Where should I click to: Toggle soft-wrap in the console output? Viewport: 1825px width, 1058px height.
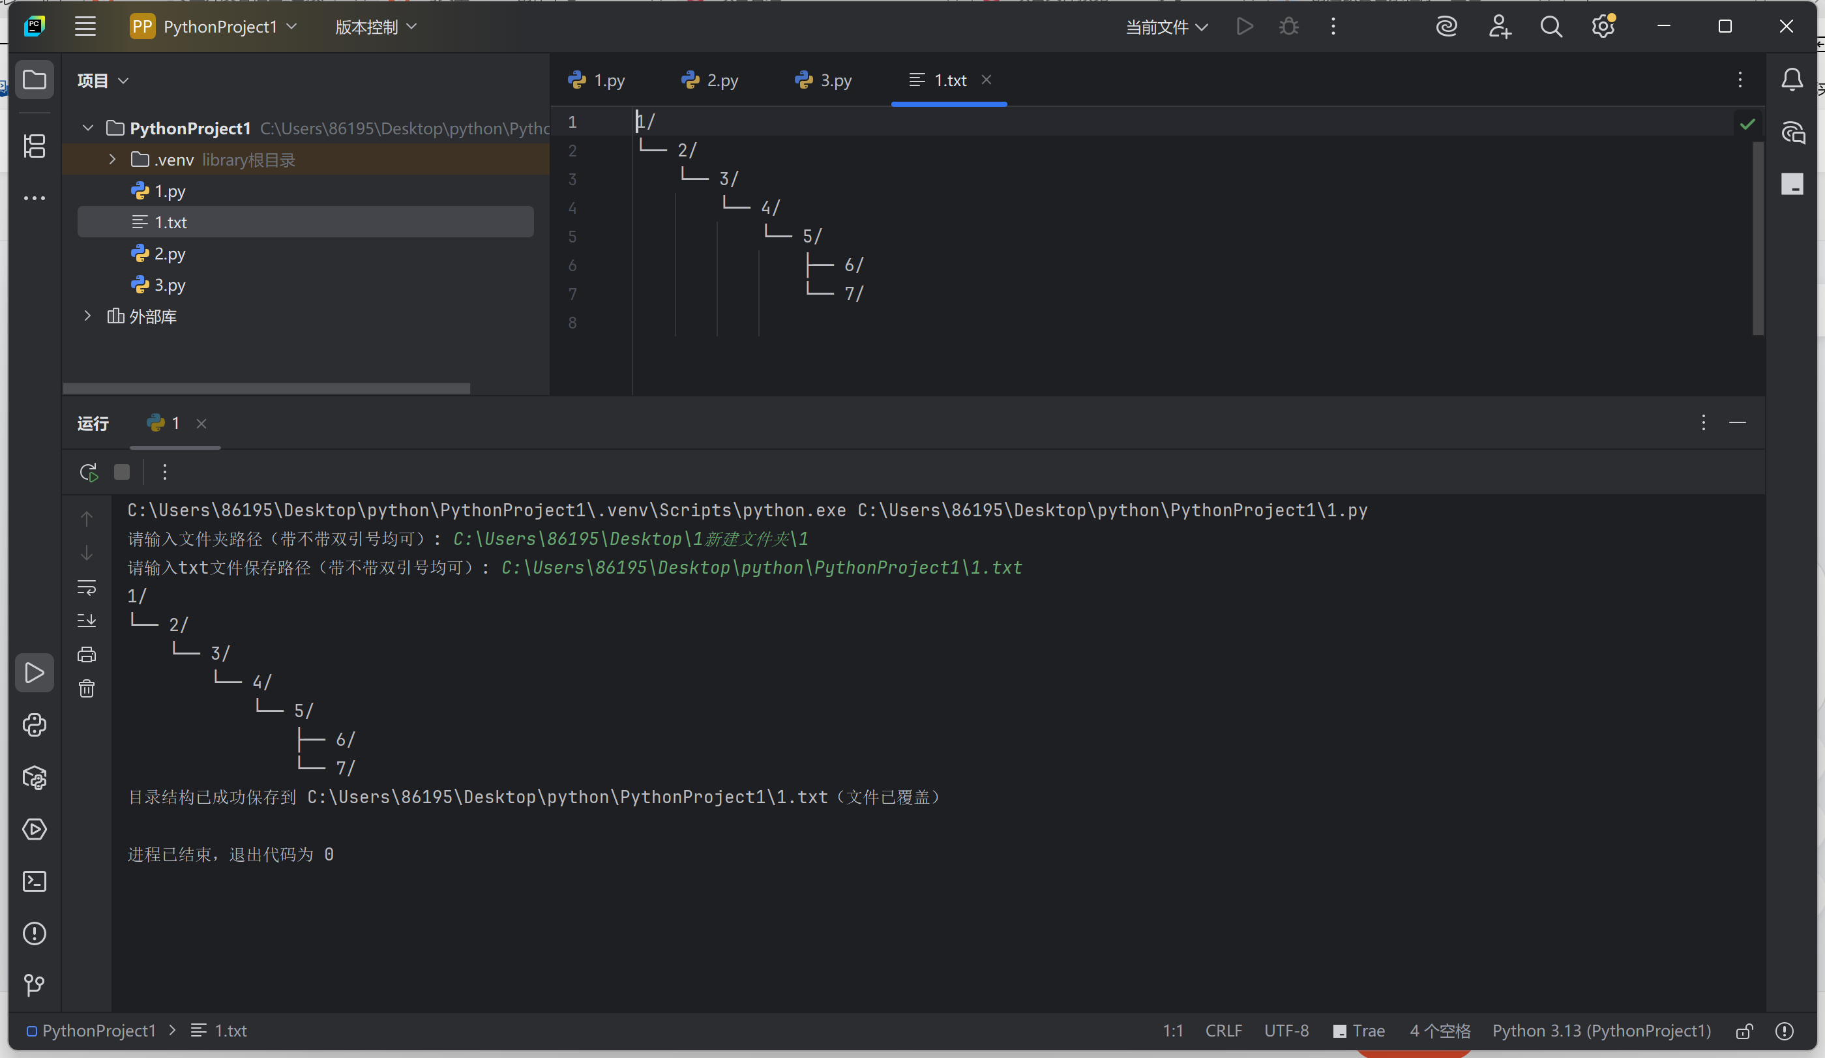coord(87,587)
